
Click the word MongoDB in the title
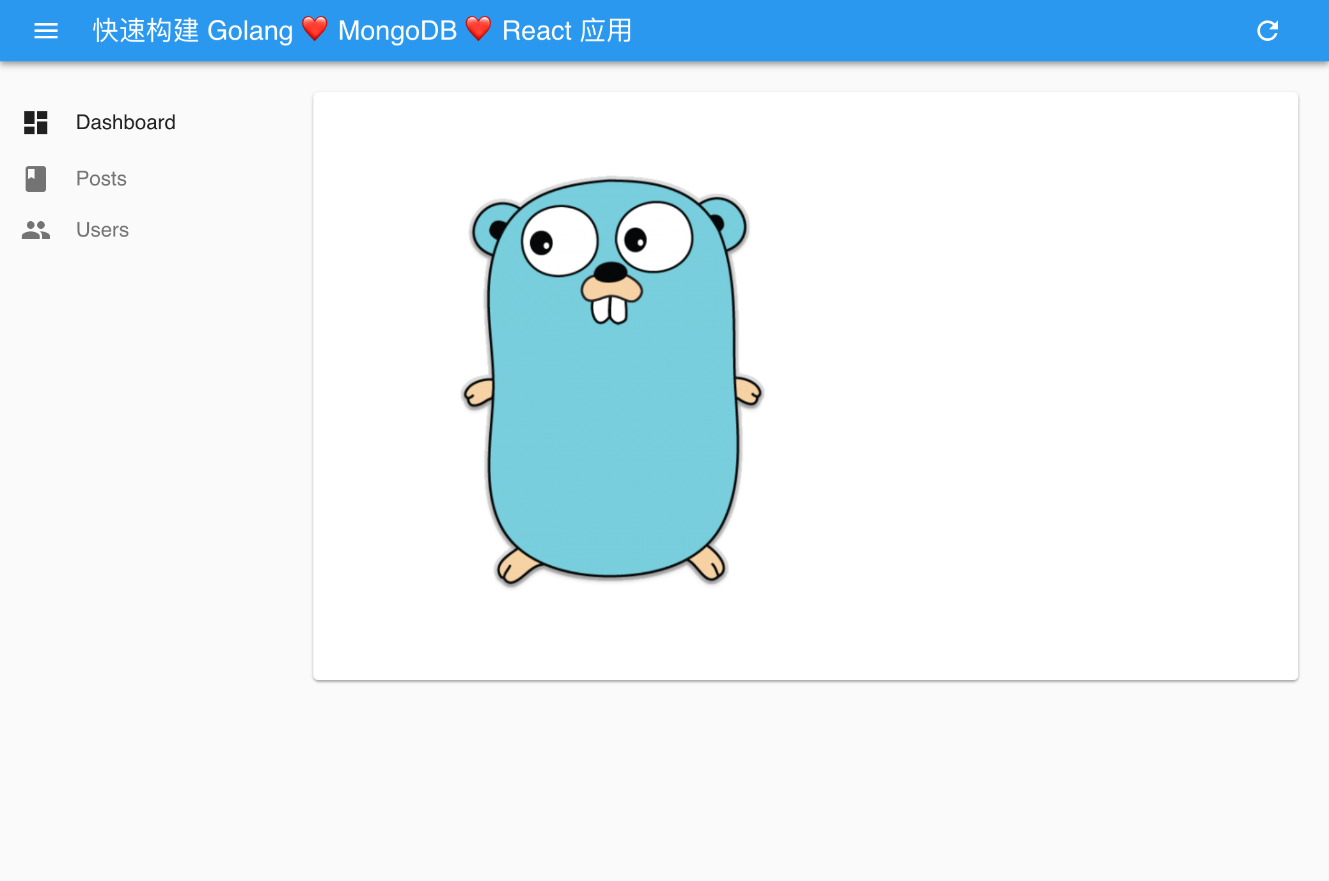point(397,31)
